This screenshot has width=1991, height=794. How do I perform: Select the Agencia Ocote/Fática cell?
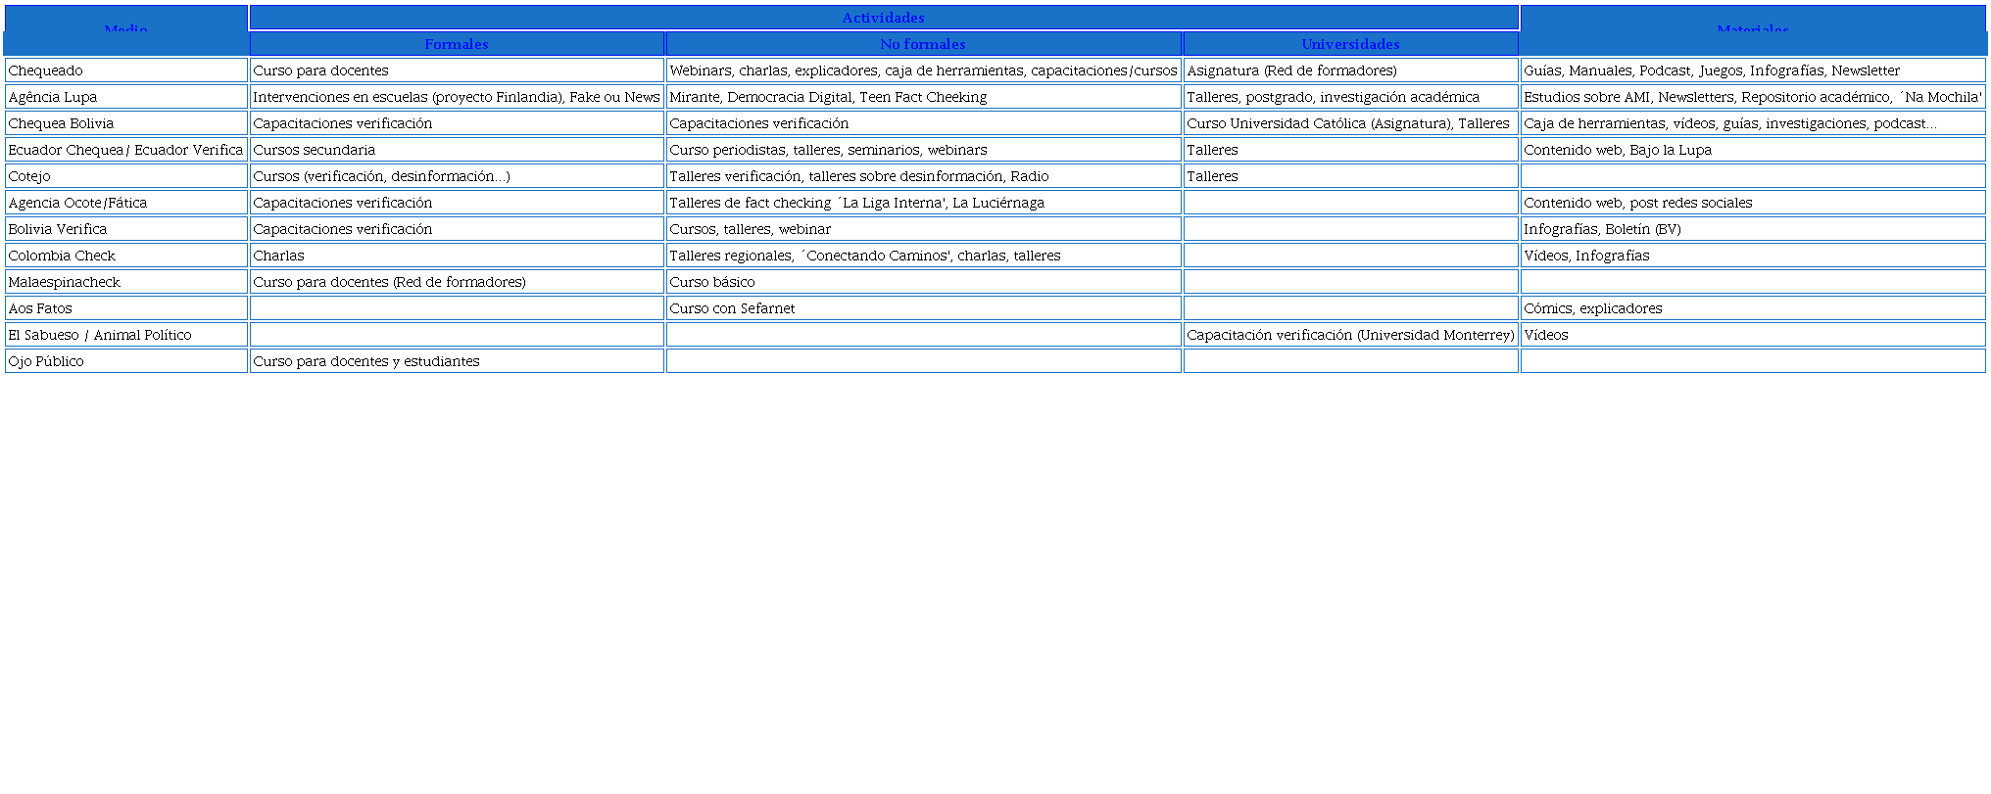[125, 203]
